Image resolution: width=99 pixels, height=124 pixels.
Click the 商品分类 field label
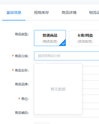click(x=22, y=56)
